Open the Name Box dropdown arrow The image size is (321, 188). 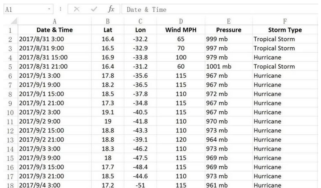[49, 9]
